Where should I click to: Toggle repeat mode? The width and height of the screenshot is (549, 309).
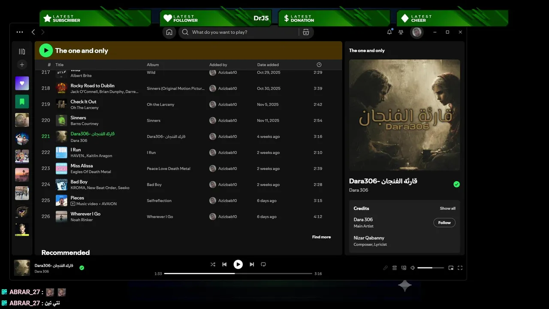pyautogui.click(x=263, y=264)
